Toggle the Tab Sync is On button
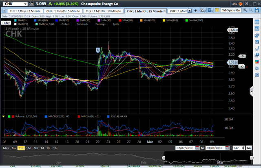Viewport: 261px width, 168px height. [231, 10]
